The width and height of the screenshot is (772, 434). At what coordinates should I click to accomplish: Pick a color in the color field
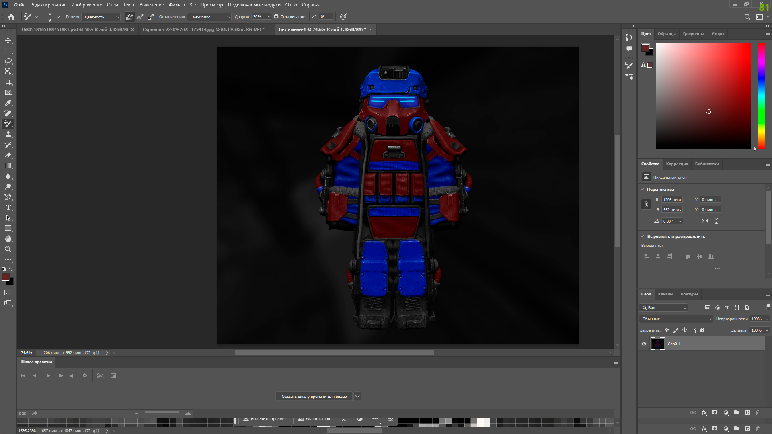(x=703, y=96)
